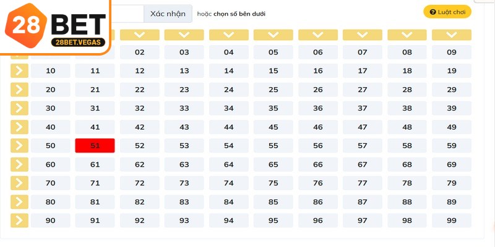Deselect the red highlighted number 51
Image resolution: width=495 pixels, height=247 pixels.
95,146
